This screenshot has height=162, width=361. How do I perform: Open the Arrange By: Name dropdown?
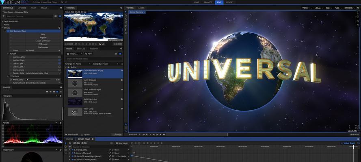pyautogui.click(x=77, y=64)
